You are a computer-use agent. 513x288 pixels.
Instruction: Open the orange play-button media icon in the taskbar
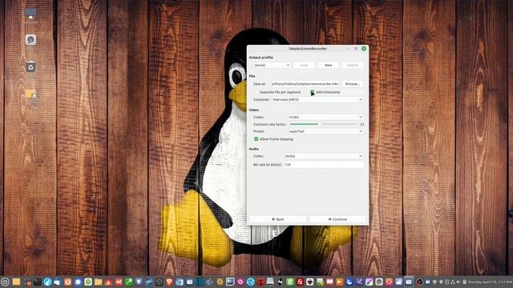click(x=340, y=282)
